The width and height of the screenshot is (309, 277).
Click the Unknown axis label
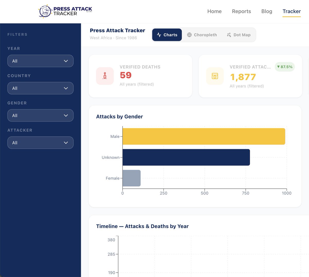tap(110, 157)
